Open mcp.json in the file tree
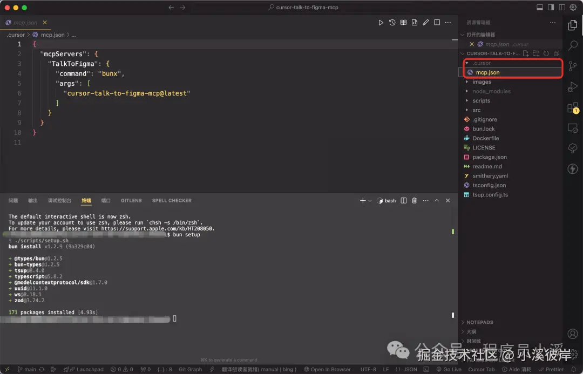583x374 pixels. (x=487, y=72)
